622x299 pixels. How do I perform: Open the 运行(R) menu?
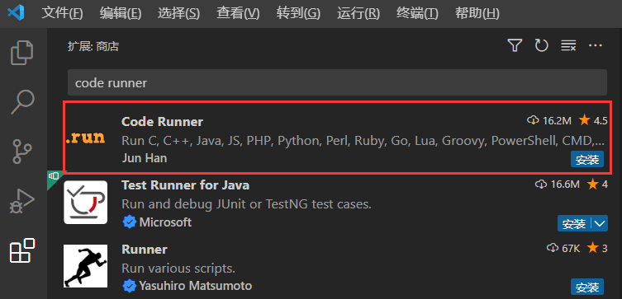click(x=358, y=14)
